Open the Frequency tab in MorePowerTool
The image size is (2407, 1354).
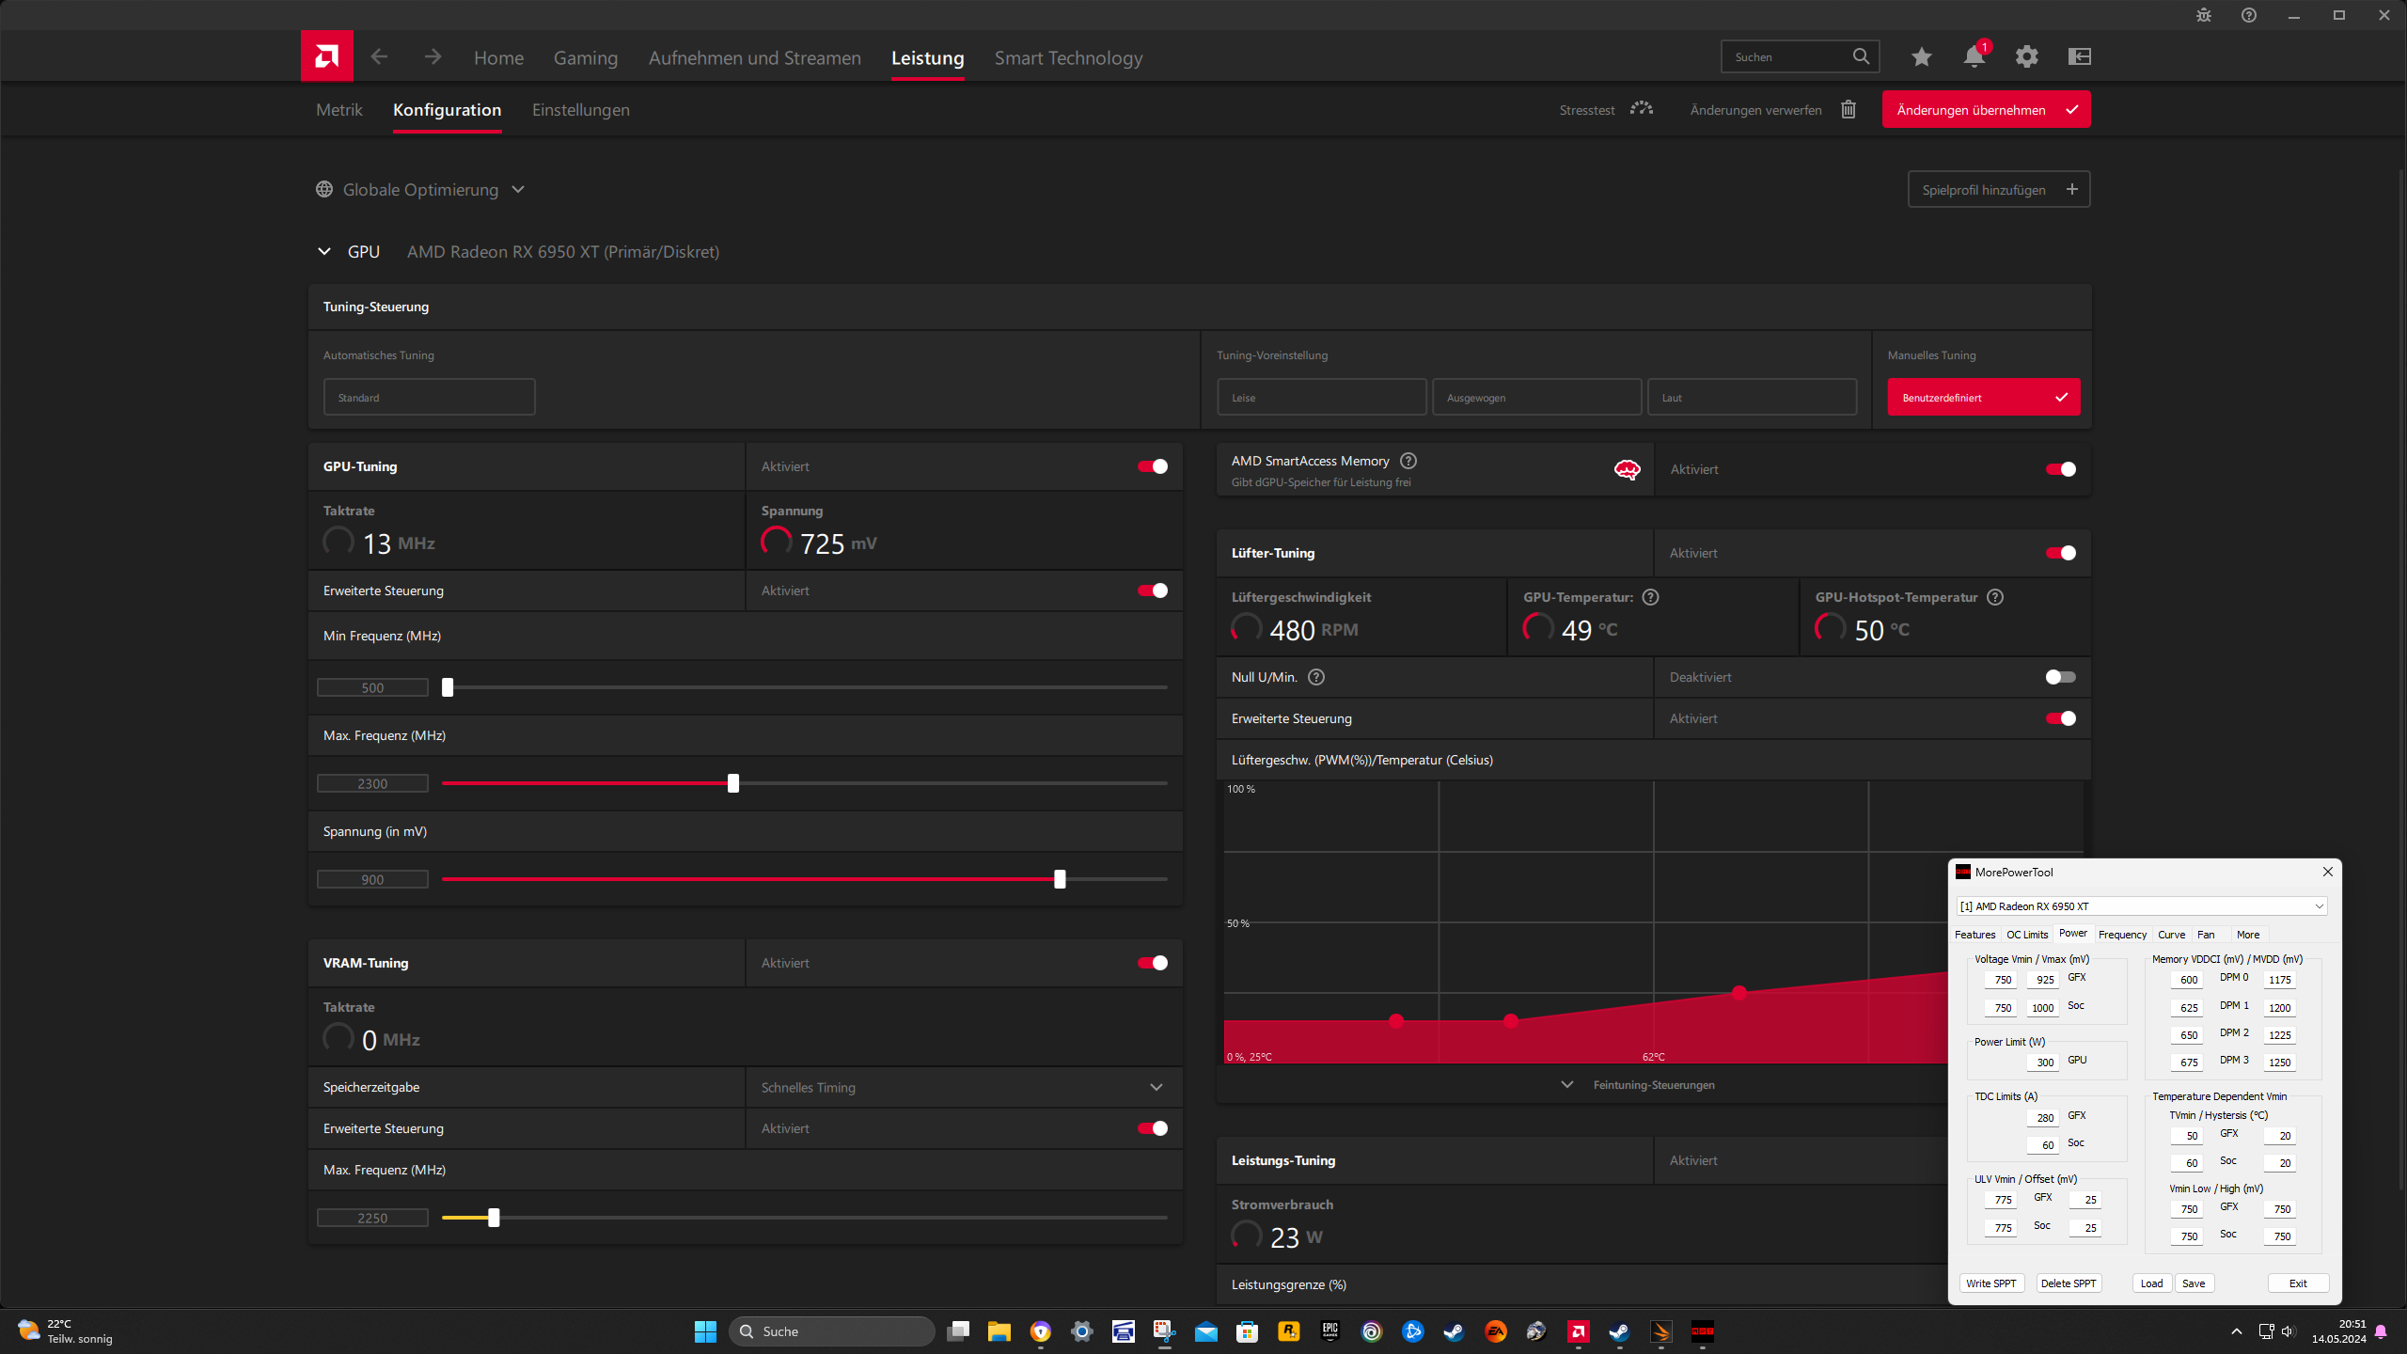pyautogui.click(x=2121, y=935)
